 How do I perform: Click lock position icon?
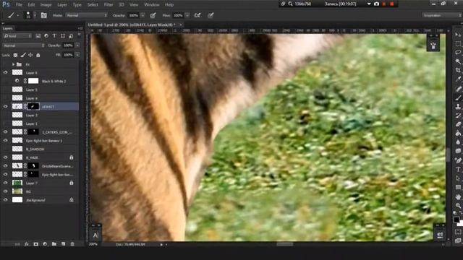30,55
